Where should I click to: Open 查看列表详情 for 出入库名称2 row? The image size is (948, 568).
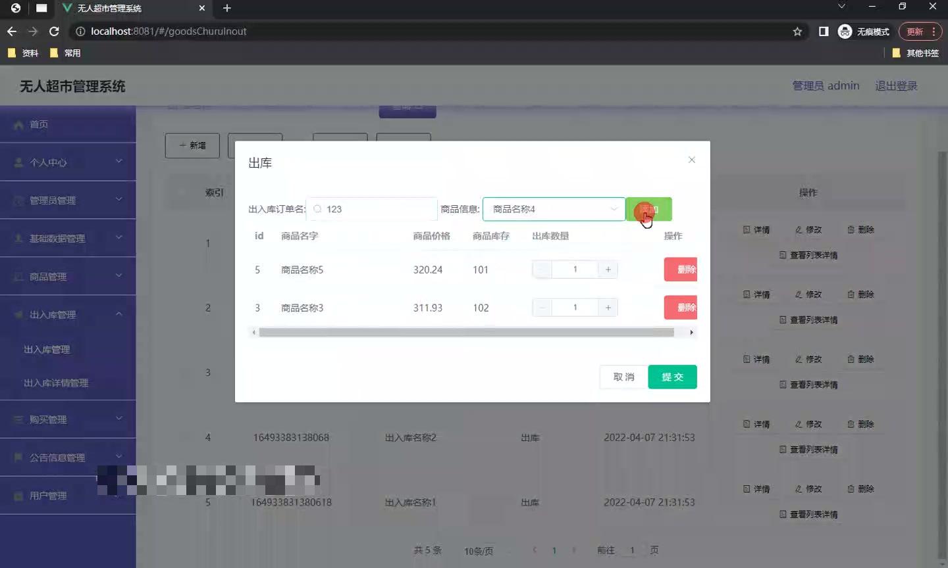click(x=808, y=450)
